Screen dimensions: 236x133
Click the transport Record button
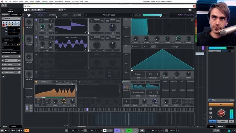click(135, 130)
